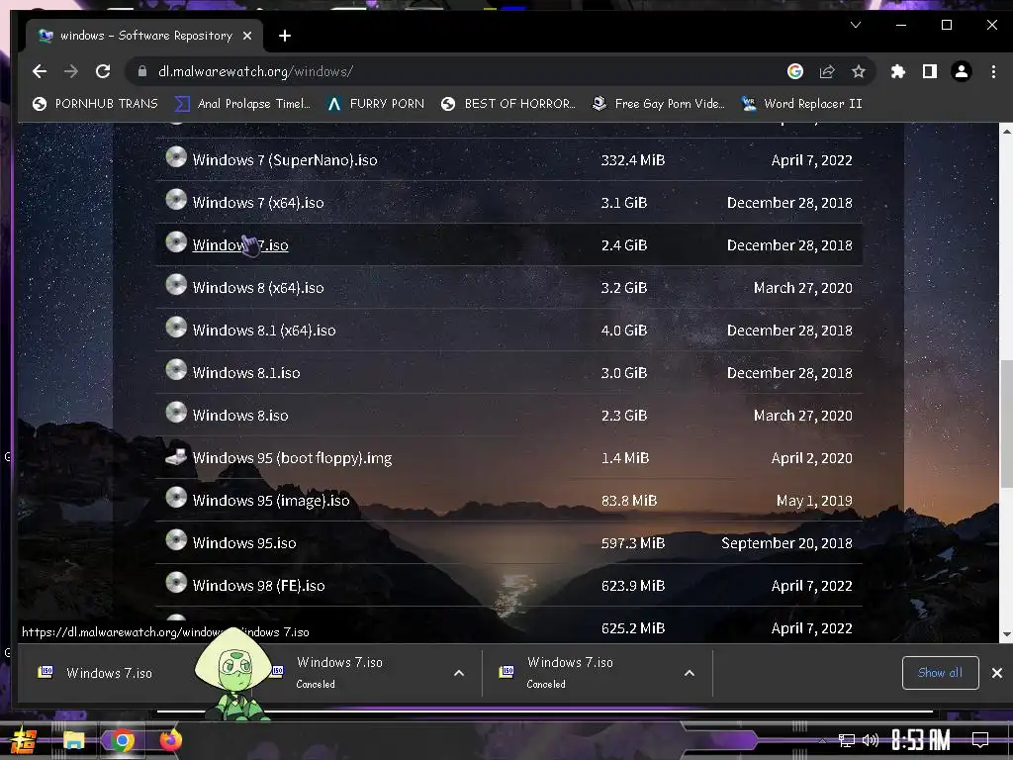Select the windows - Software Repository tab
Viewport: 1013px width, 760px height.
tap(144, 36)
